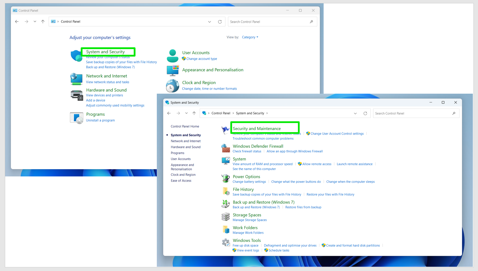This screenshot has width=478, height=271.
Task: Click address bar Control Panel breadcrumb in front window
Action: 221,113
